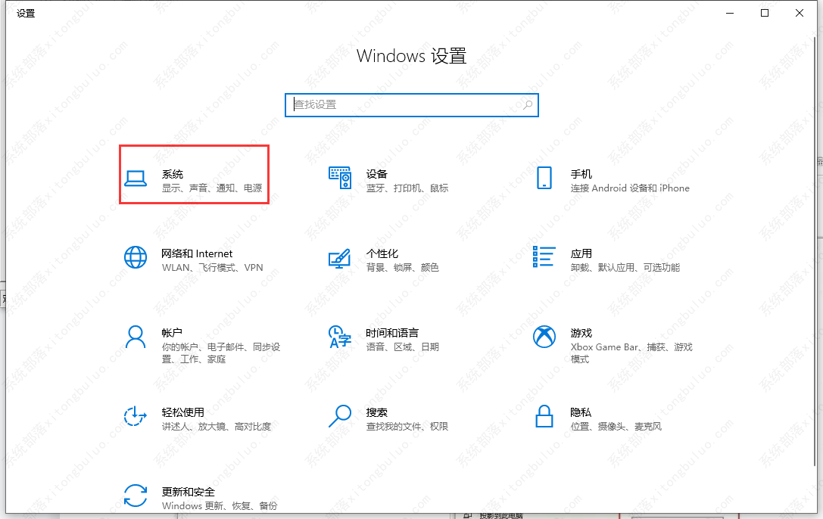Click the text 你的帐户、电子邮件、同步设置
The height and width of the screenshot is (519, 823).
(221, 353)
